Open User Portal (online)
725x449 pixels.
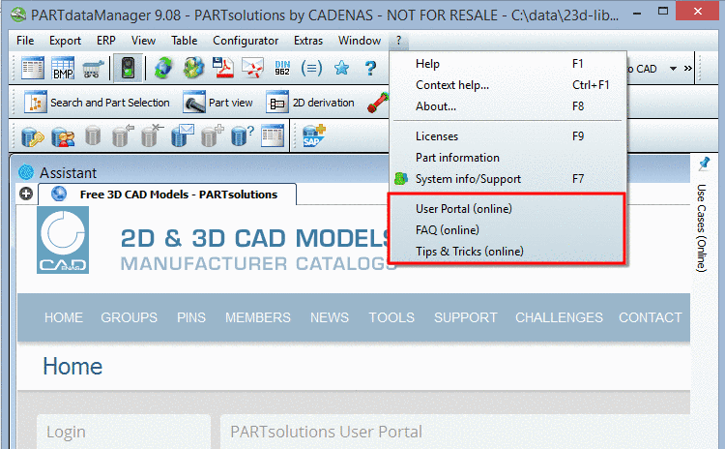[x=507, y=209]
